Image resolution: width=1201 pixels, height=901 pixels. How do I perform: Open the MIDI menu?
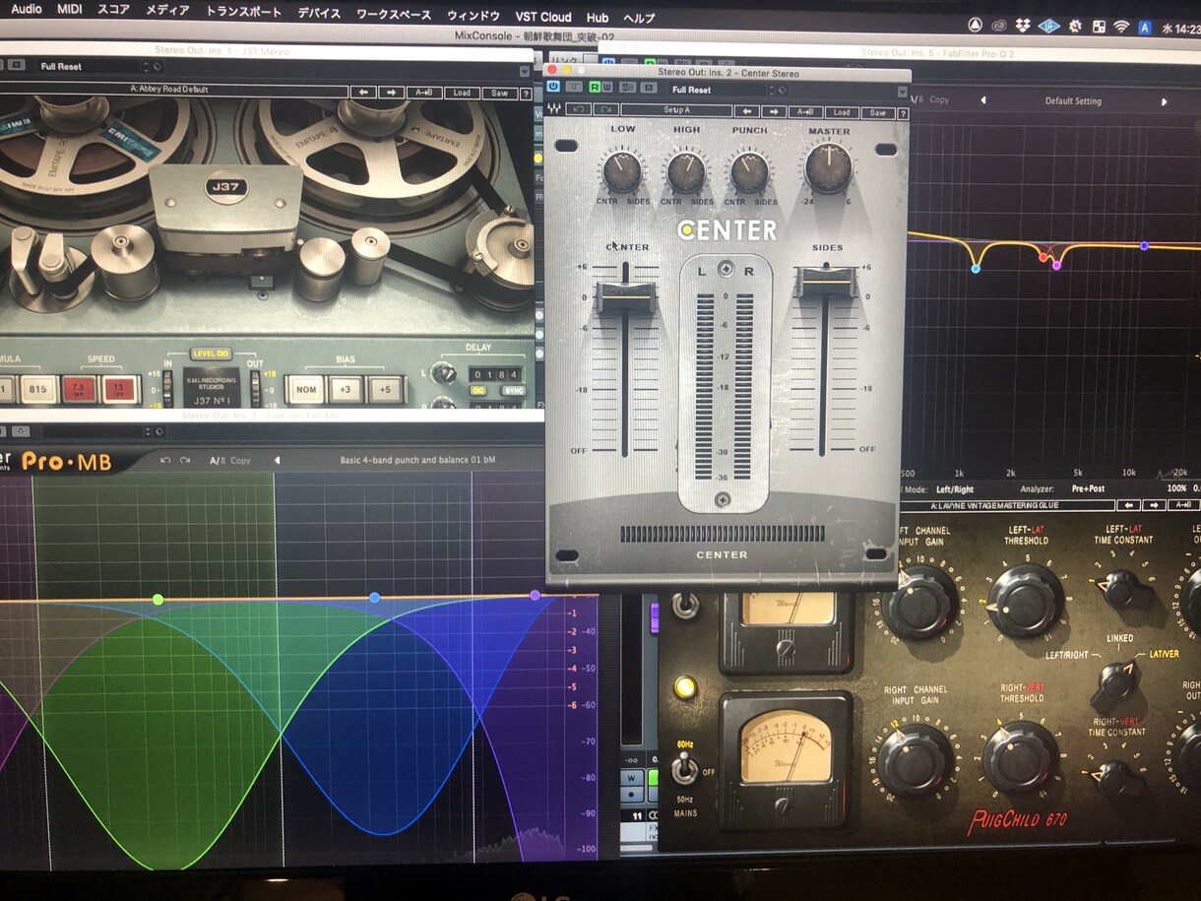click(69, 10)
